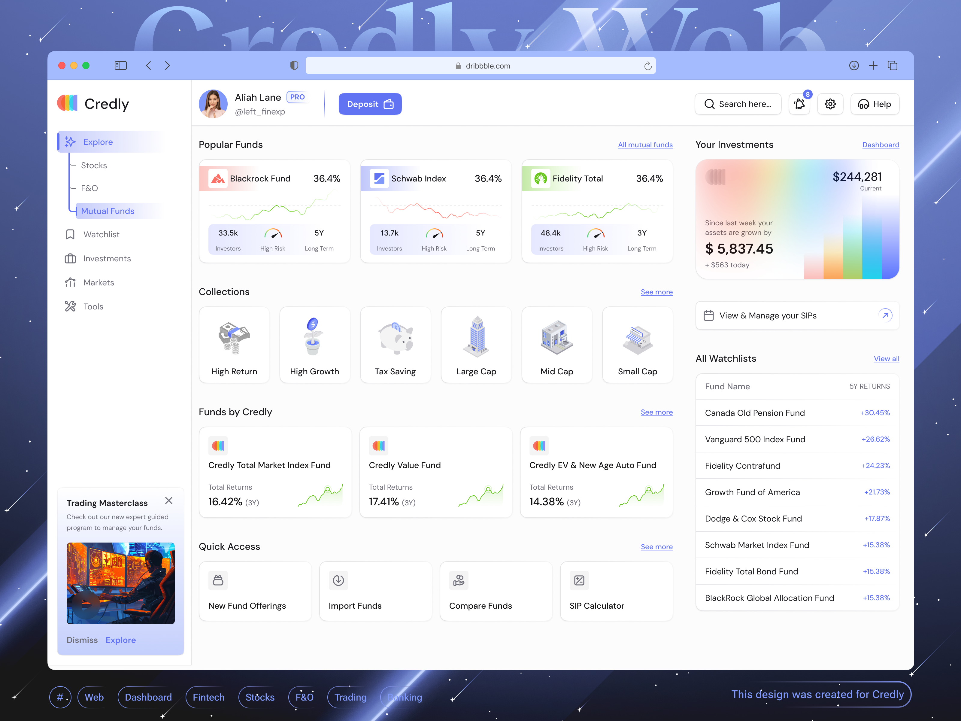Click the browser back chevron
This screenshot has width=961, height=721.
[149, 65]
